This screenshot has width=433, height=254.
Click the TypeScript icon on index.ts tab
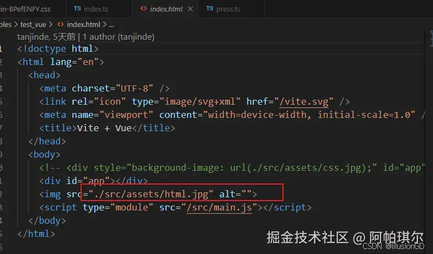pyautogui.click(x=77, y=9)
